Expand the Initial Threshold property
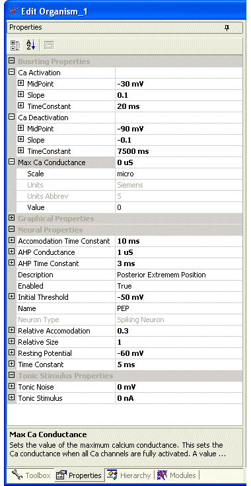This screenshot has height=486, width=251. 12,296
